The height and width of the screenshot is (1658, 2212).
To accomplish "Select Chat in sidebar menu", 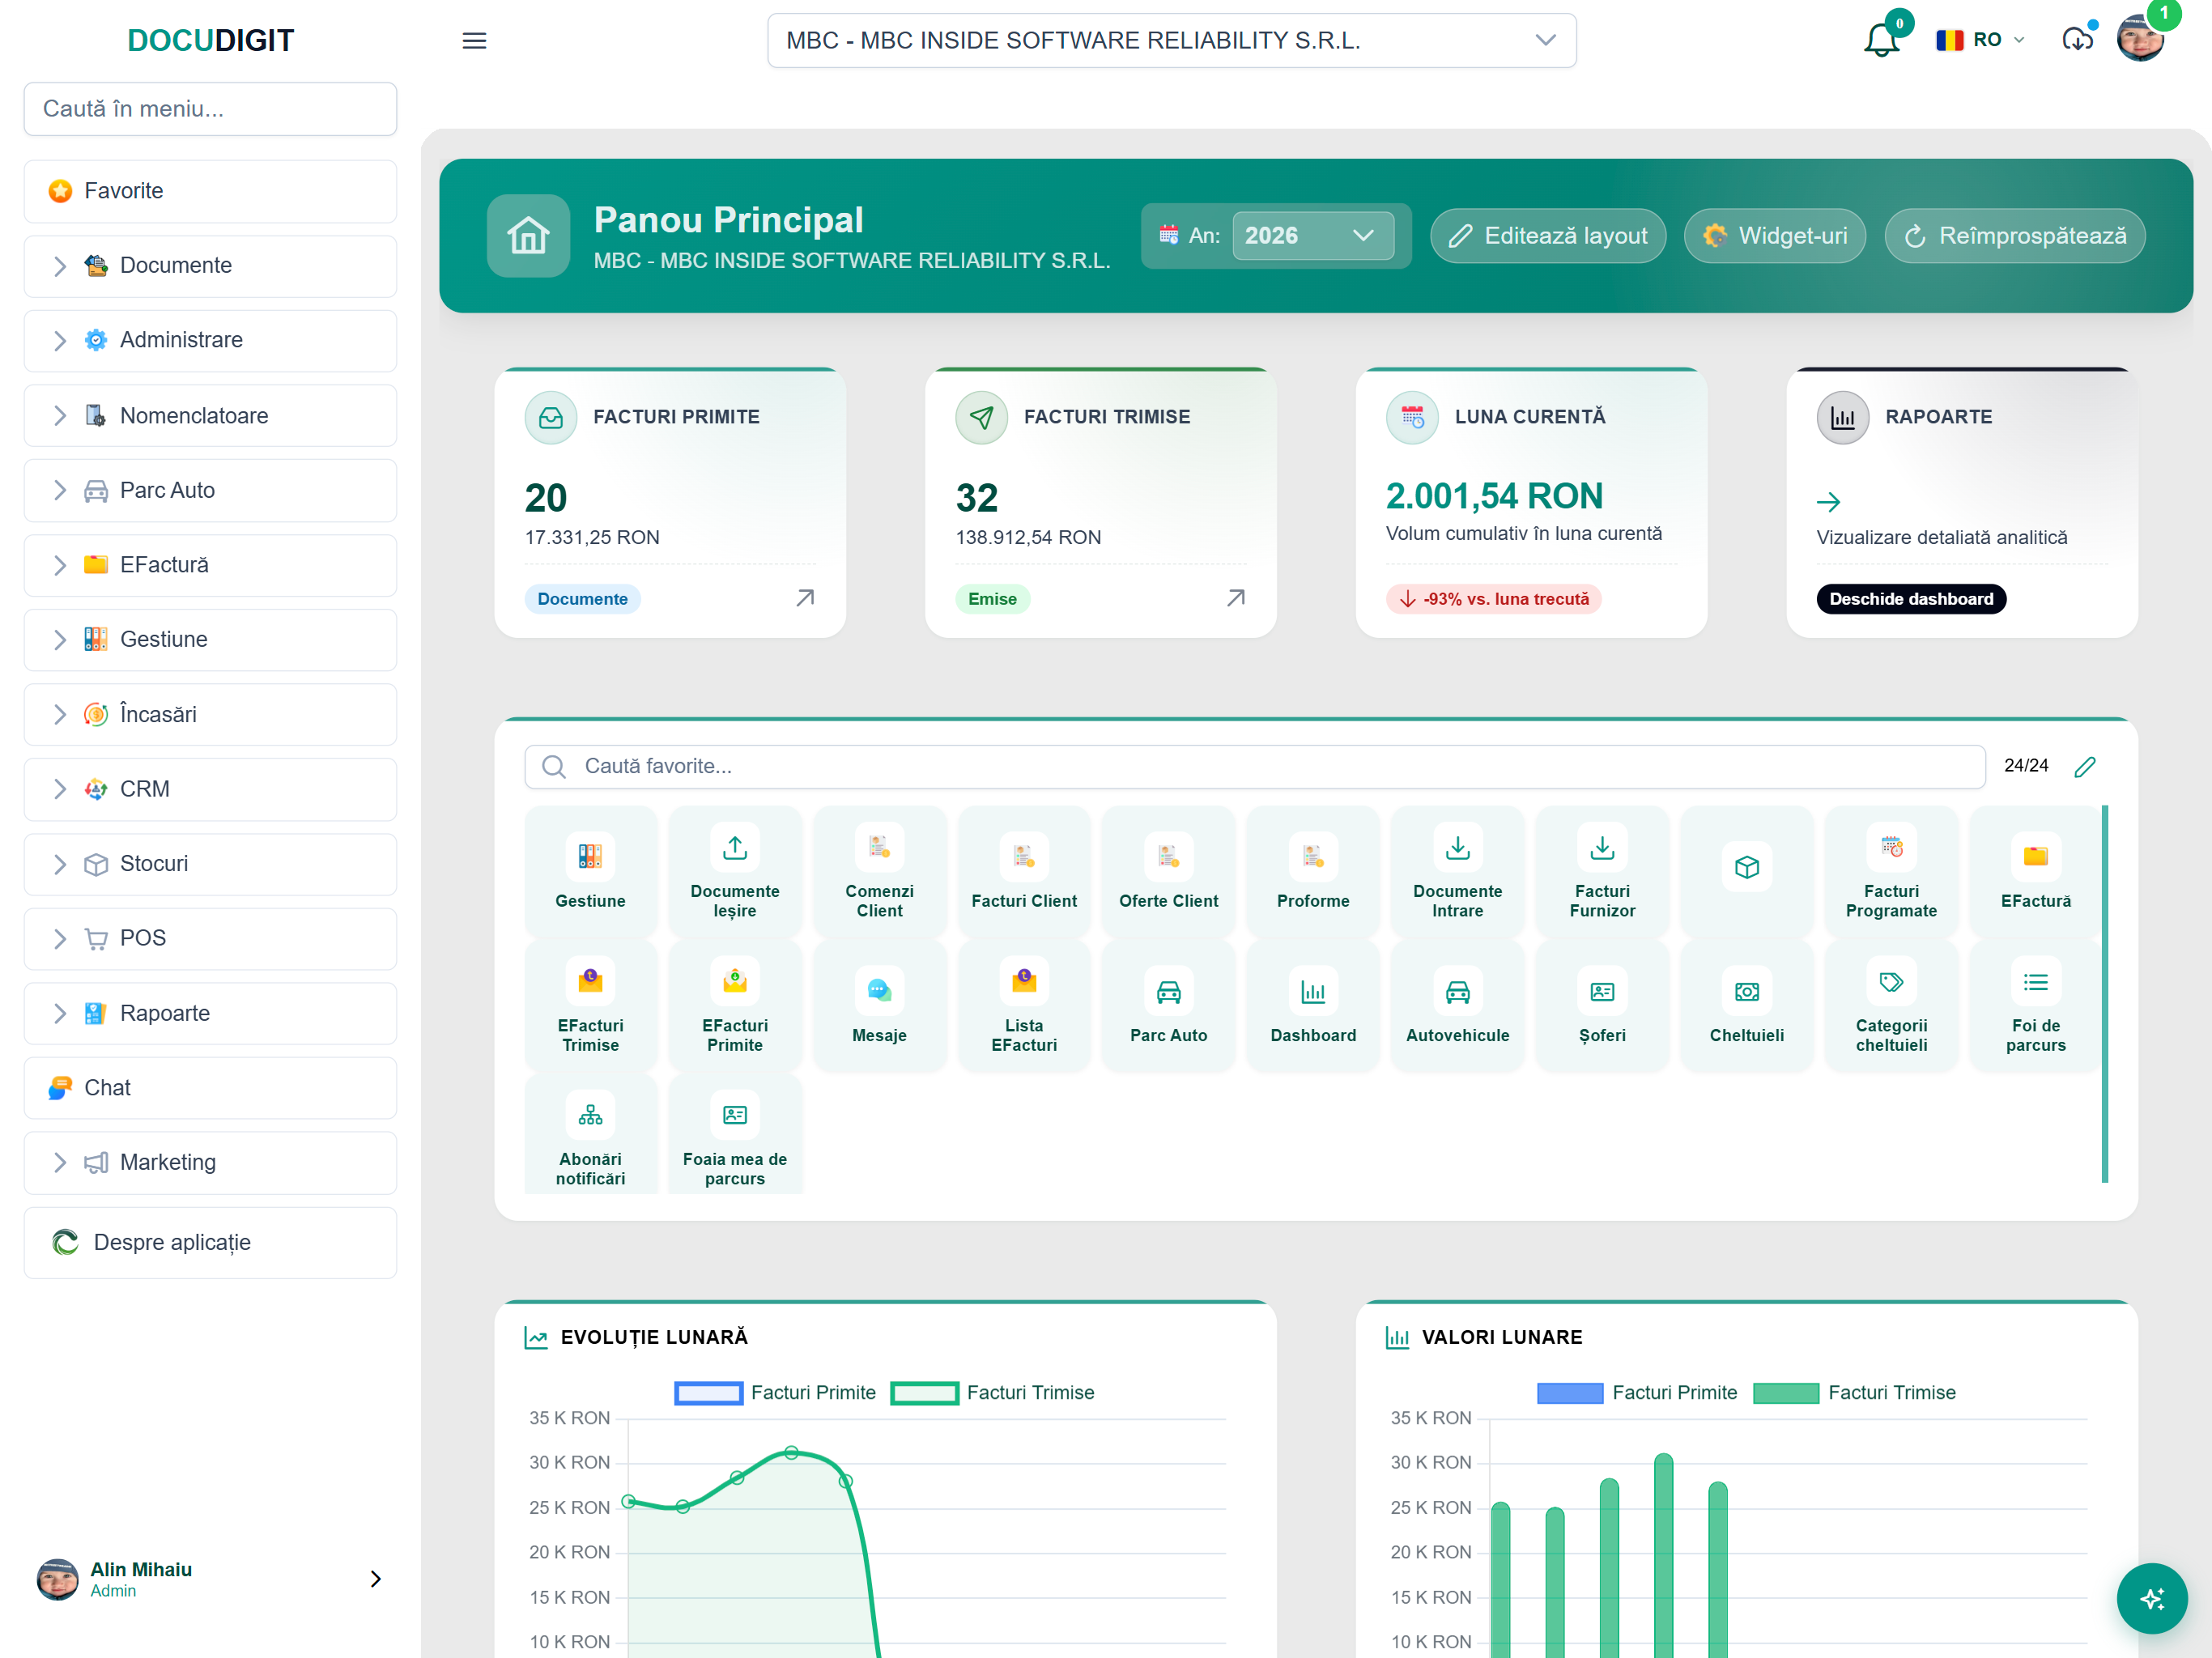I will [210, 1088].
